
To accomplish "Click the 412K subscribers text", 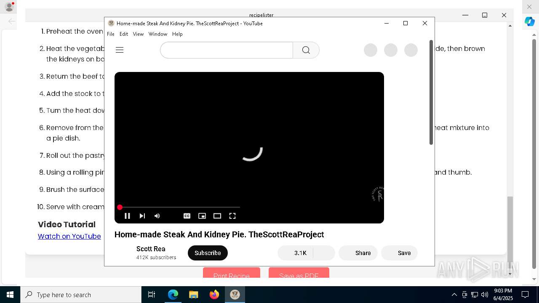I will [x=156, y=258].
